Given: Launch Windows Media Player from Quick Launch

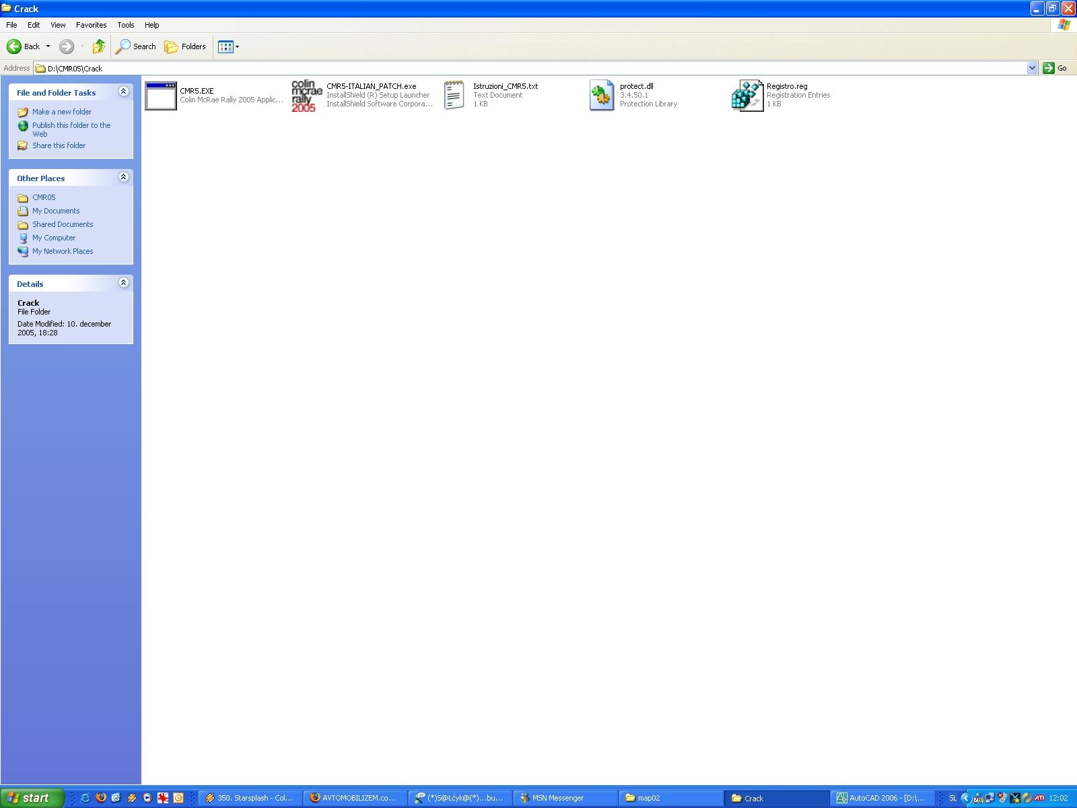Looking at the screenshot, I should coord(147,798).
